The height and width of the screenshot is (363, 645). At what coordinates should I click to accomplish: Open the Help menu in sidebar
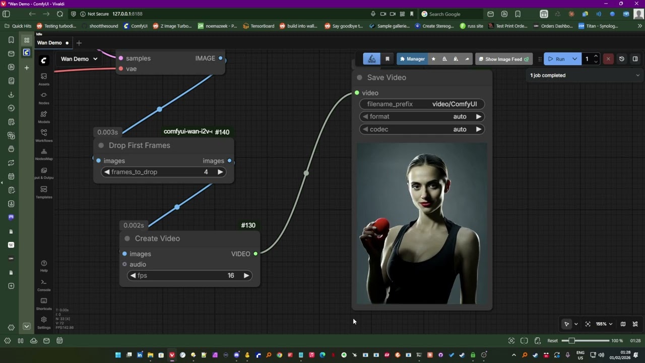pyautogui.click(x=44, y=266)
